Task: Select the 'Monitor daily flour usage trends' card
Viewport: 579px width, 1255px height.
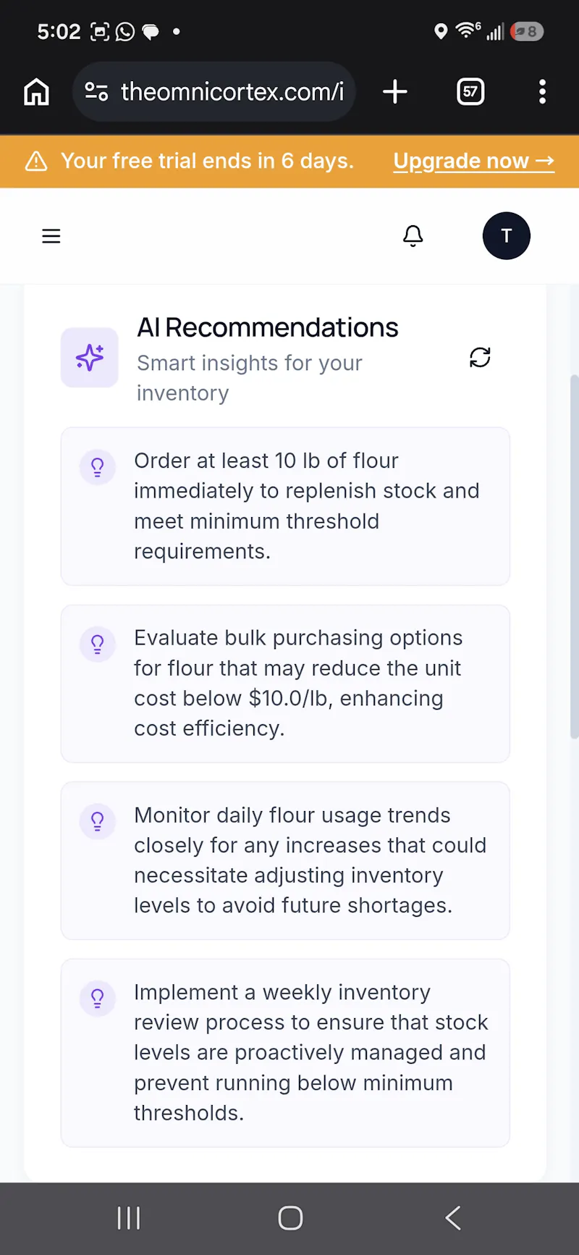Action: [285, 860]
